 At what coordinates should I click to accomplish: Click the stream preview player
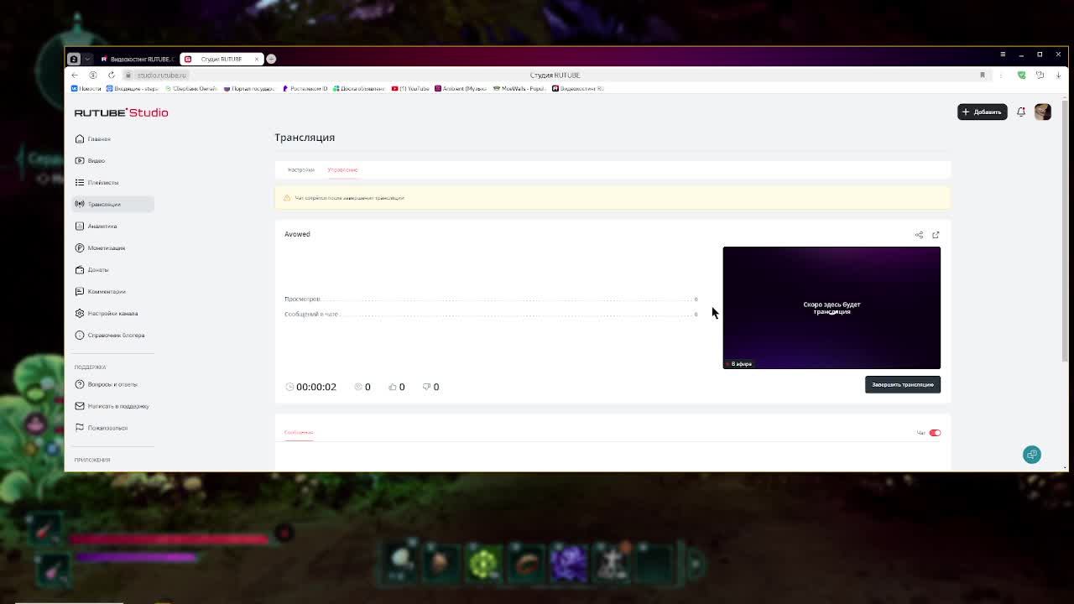pyautogui.click(x=832, y=308)
